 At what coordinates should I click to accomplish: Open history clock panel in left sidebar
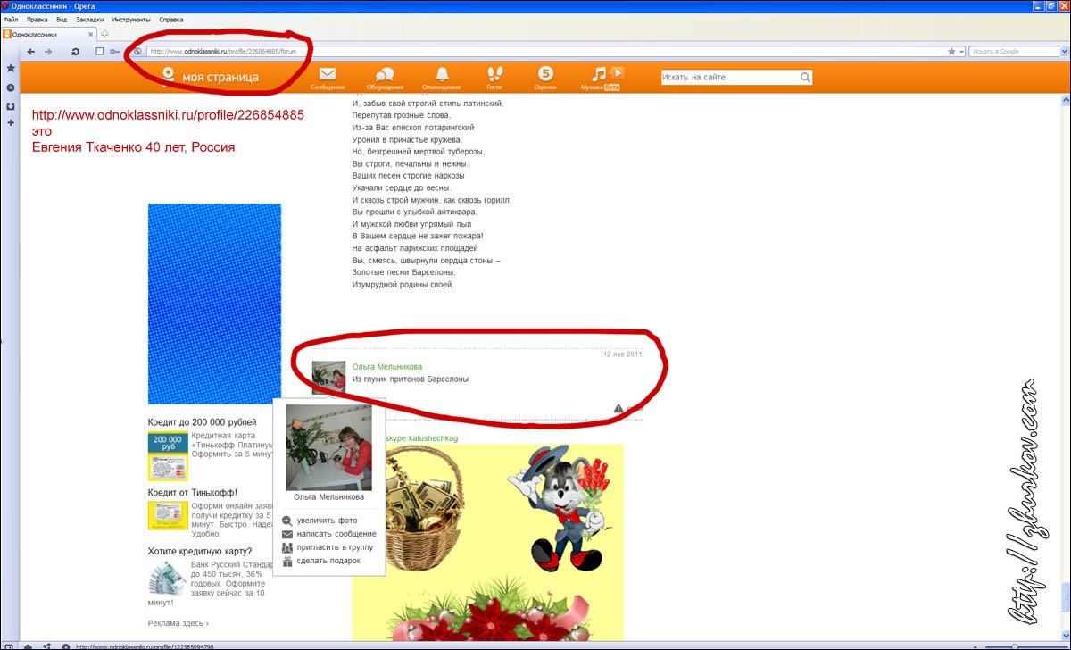11,87
